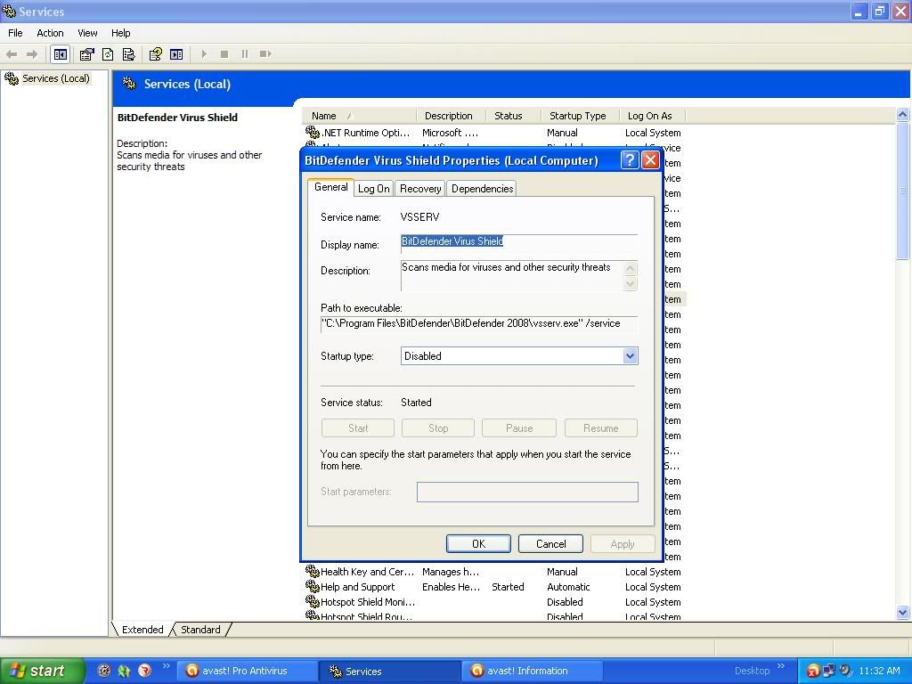
Task: Sort services by Description column header
Action: click(x=452, y=116)
